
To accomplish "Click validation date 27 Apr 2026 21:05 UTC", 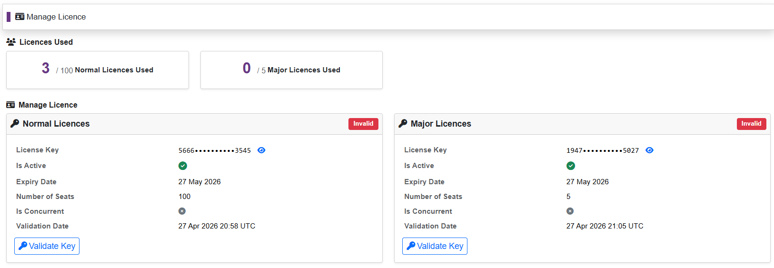I will click(605, 226).
